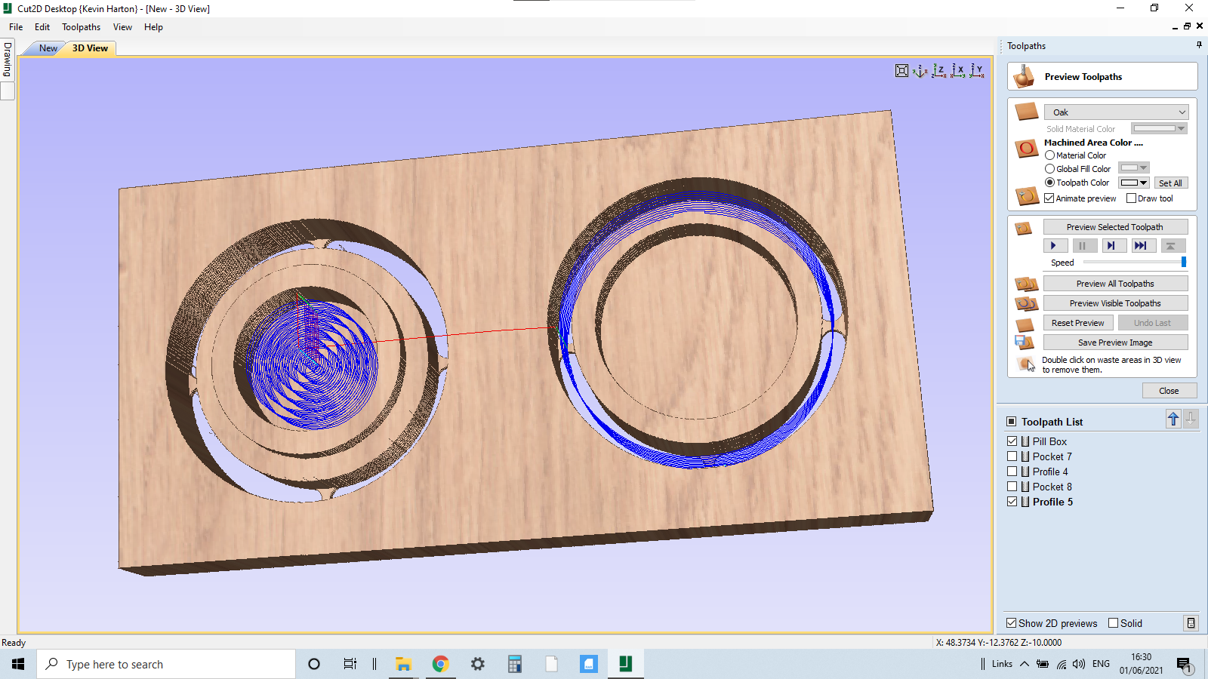The height and width of the screenshot is (679, 1208).
Task: Enable the Draw tool checkbox
Action: tap(1131, 198)
